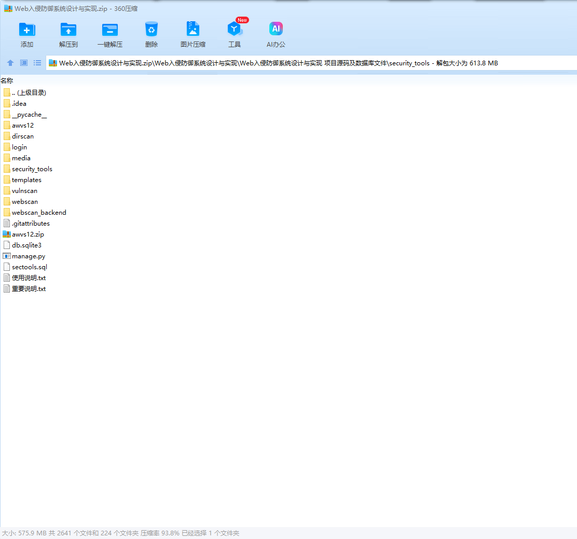Click the media folder icon
The width and height of the screenshot is (577, 539).
7,158
